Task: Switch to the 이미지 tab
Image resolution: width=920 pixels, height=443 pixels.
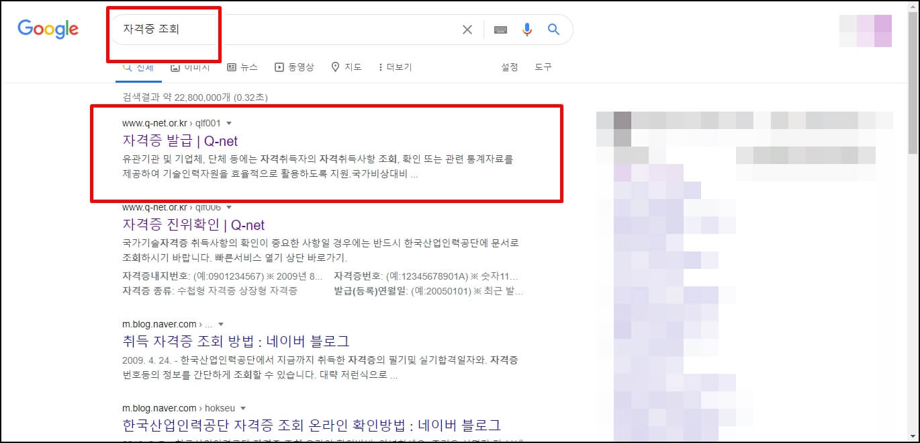Action: pos(190,67)
